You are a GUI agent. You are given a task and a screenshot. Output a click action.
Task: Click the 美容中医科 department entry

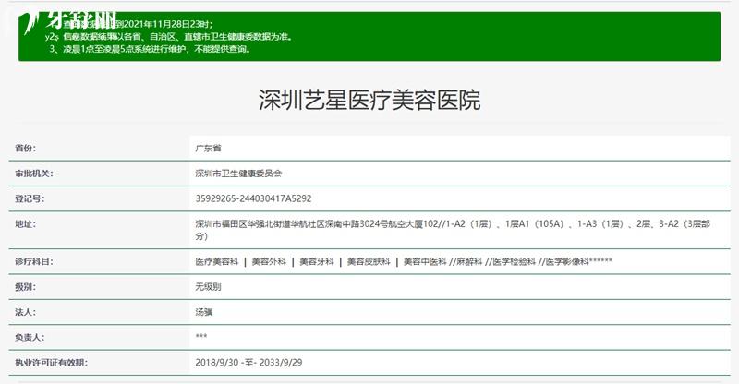[425, 261]
